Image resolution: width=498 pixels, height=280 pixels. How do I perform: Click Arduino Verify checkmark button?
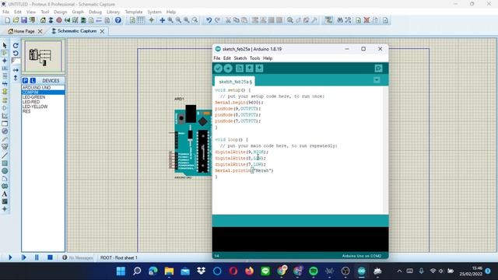218,68
